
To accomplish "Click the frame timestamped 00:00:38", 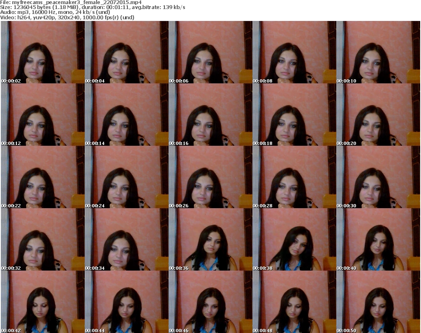I will (x=294, y=240).
